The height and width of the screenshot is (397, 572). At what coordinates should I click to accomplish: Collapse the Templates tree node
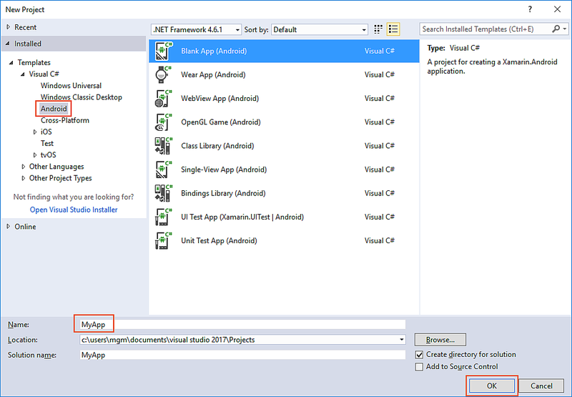click(x=11, y=62)
